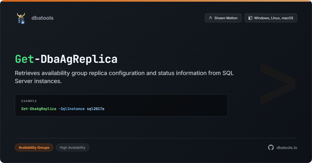
Task: Click the -SqlInstance parameter in example
Action: (71, 109)
